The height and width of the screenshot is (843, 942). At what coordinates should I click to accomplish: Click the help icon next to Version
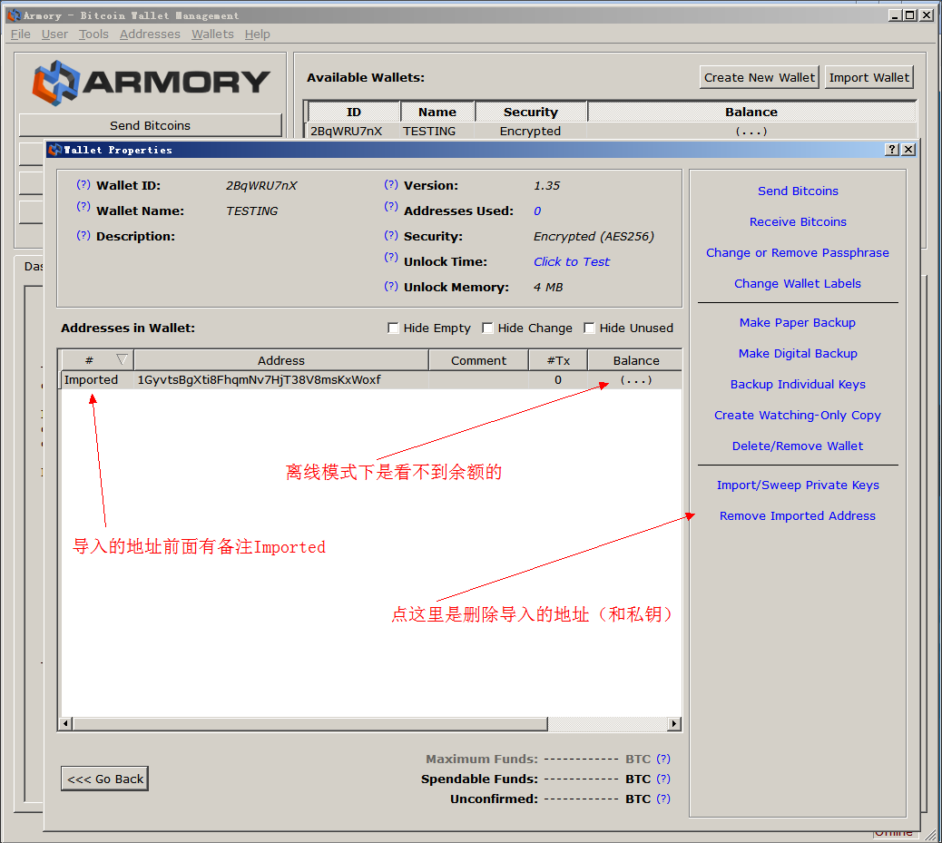pyautogui.click(x=390, y=185)
